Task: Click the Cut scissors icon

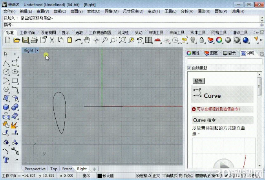Action: click(x=52, y=40)
